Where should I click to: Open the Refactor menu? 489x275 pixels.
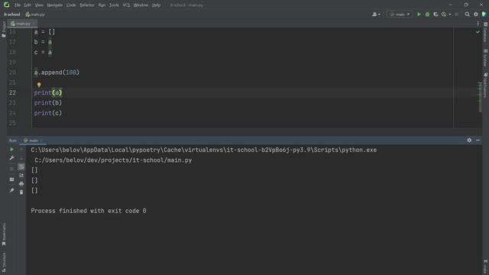coord(87,5)
